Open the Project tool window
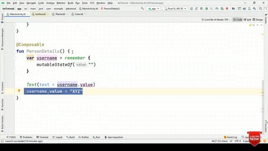This screenshot has height=151, width=268. tap(2, 18)
